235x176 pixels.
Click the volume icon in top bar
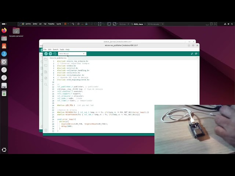228,24
